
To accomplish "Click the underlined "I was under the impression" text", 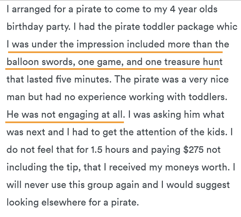I will pos(65,45).
